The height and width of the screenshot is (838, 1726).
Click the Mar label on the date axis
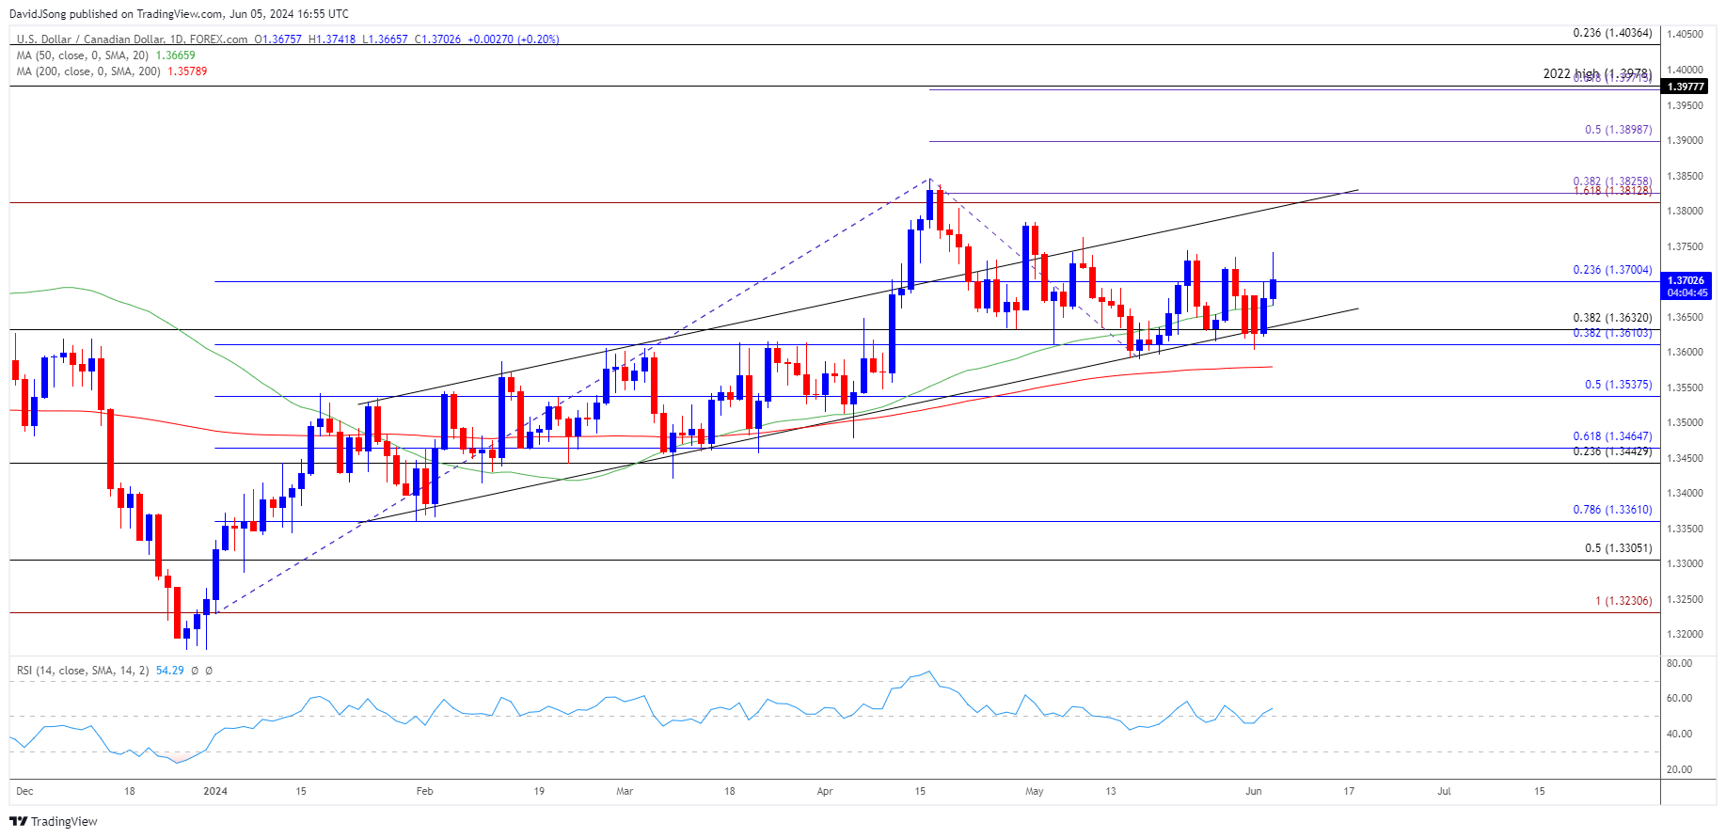pyautogui.click(x=625, y=791)
